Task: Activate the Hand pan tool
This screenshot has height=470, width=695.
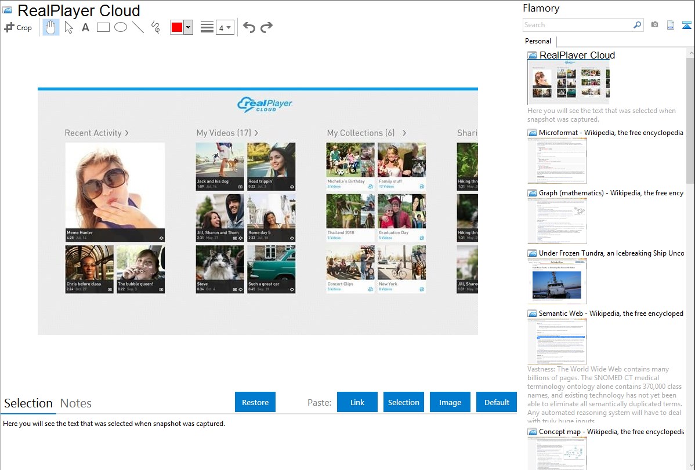Action: tap(51, 27)
